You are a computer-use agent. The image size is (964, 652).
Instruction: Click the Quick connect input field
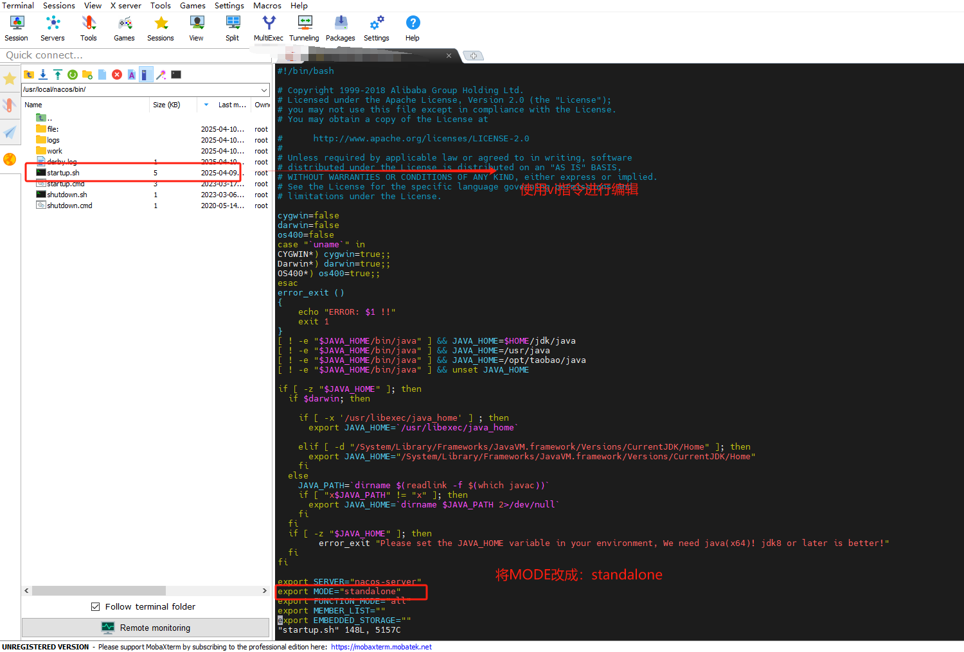136,55
